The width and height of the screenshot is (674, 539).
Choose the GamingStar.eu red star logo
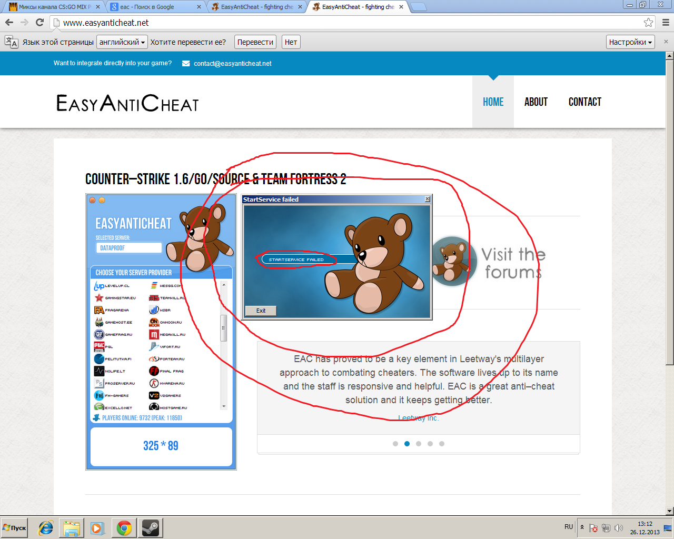tap(99, 298)
